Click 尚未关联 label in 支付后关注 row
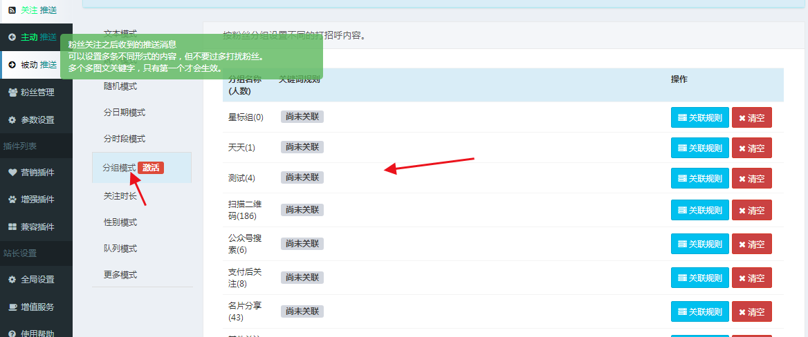 pyautogui.click(x=302, y=278)
